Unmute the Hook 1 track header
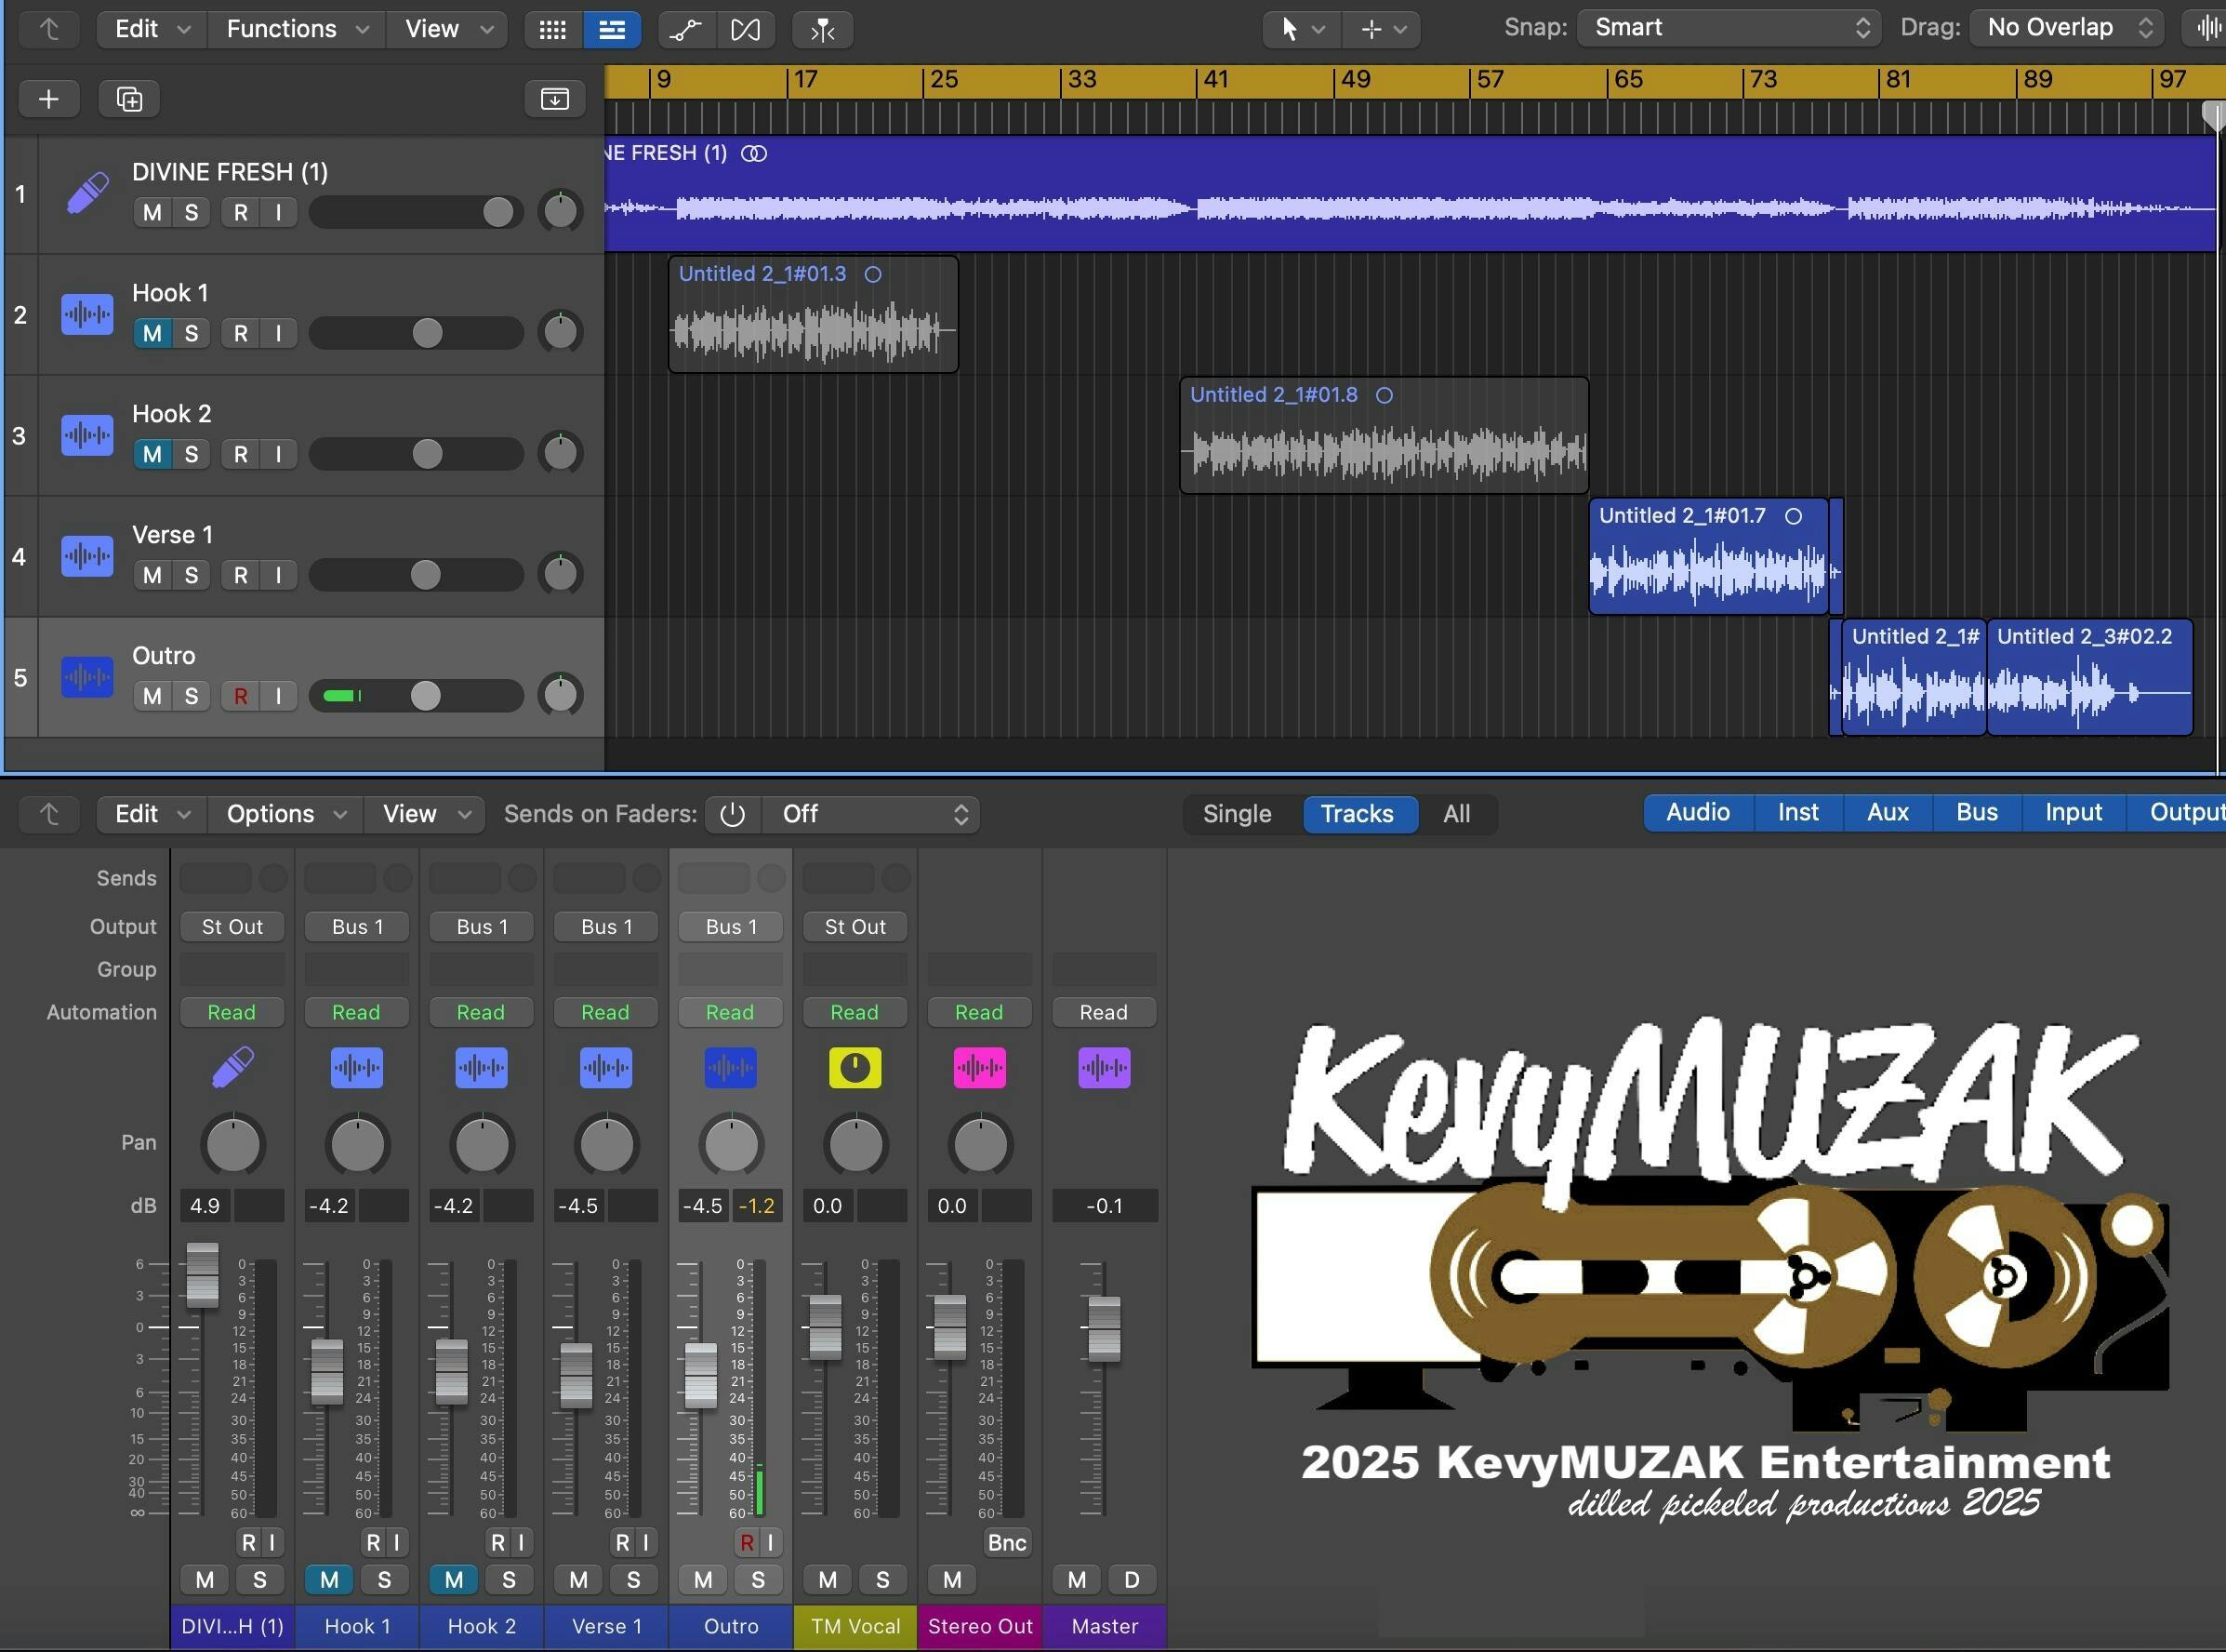This screenshot has width=2226, height=1652. tap(152, 333)
